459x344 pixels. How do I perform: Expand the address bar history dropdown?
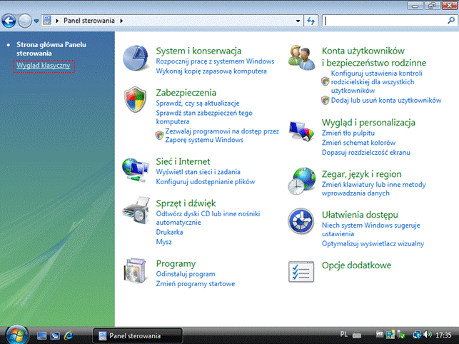(x=298, y=21)
